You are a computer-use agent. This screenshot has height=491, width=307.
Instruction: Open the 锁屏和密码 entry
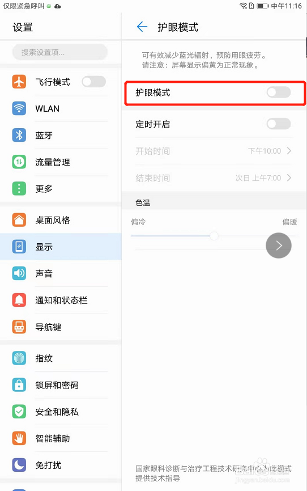click(61, 385)
